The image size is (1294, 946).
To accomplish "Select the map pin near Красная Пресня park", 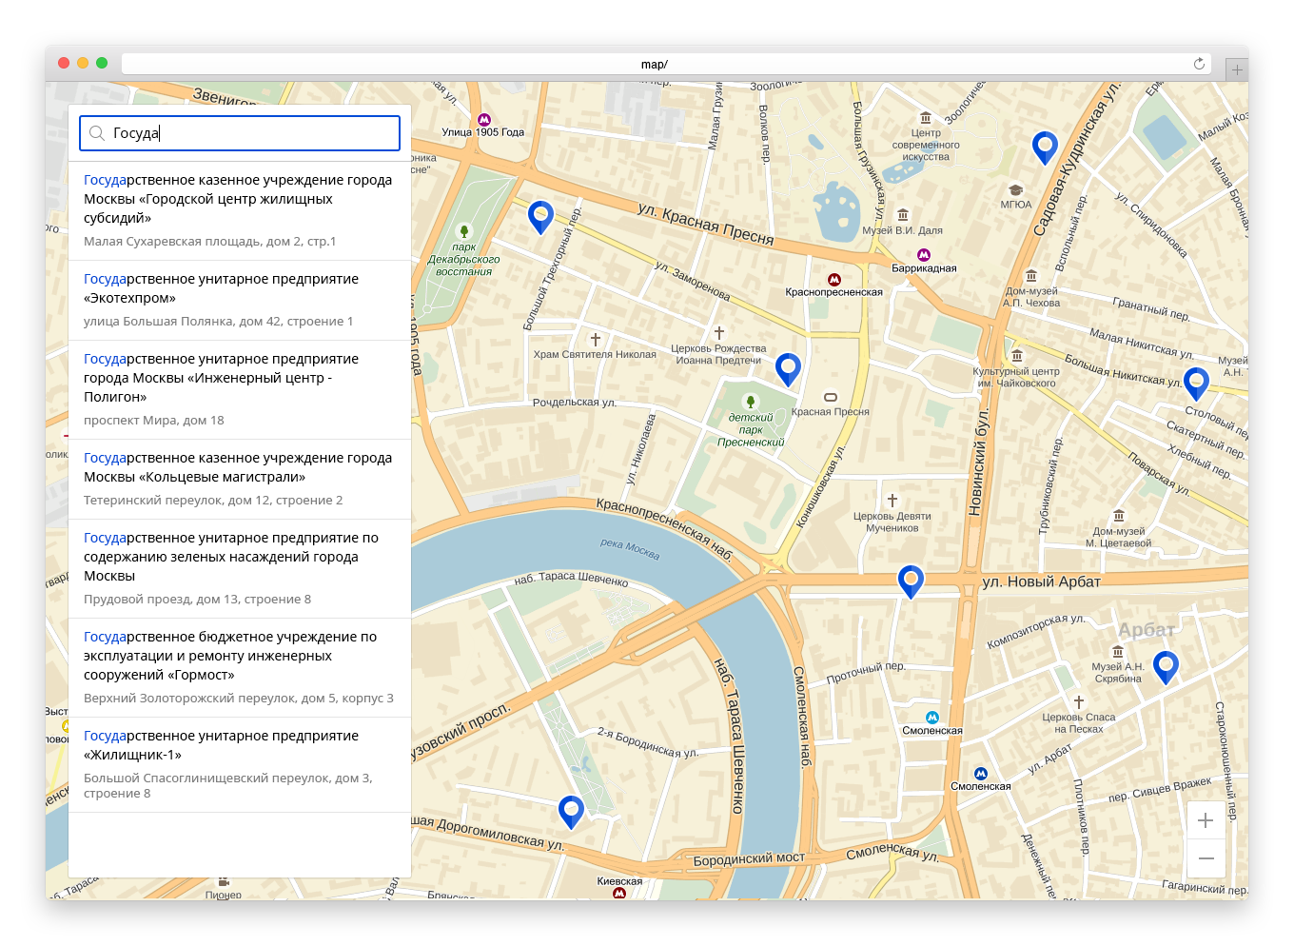I will pyautogui.click(x=788, y=368).
